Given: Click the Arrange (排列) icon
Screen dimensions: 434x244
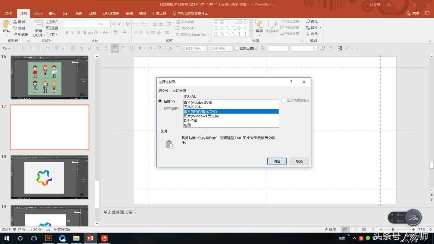Looking at the screenshot, I should (x=259, y=24).
